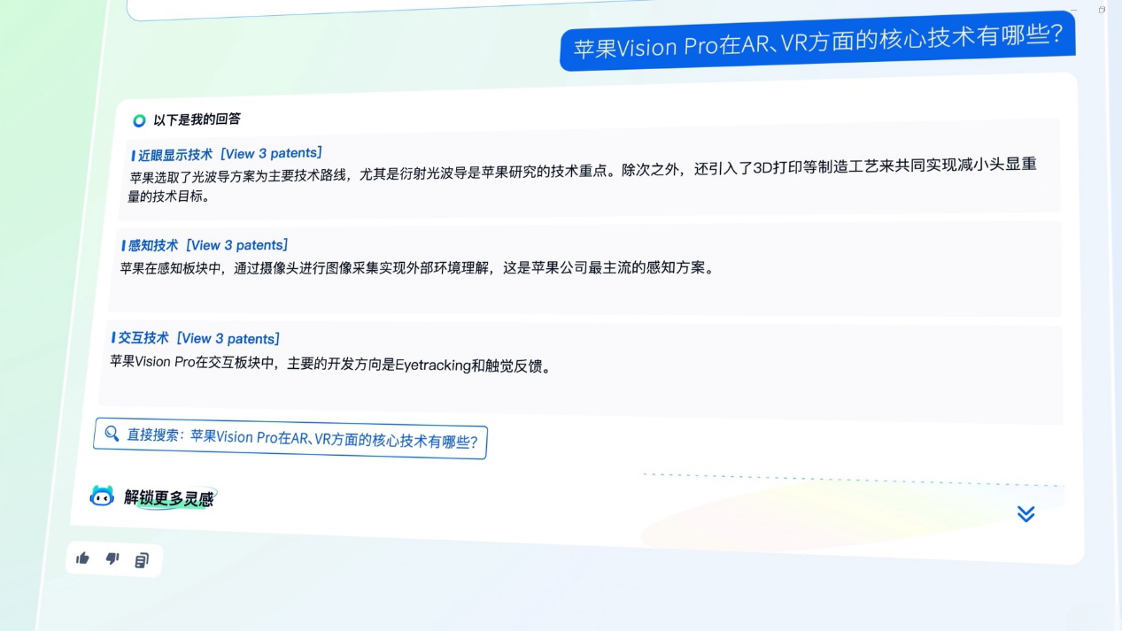Open View 3 patents link for 近眼显示技术

click(x=271, y=153)
